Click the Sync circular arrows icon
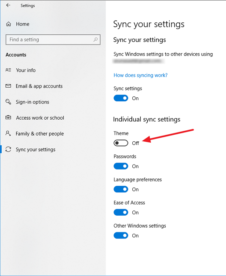 (x=8, y=149)
